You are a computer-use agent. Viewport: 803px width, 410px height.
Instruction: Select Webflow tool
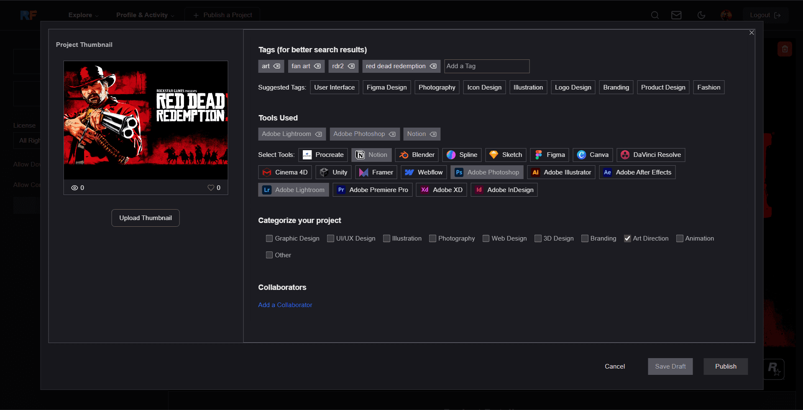pyautogui.click(x=424, y=172)
